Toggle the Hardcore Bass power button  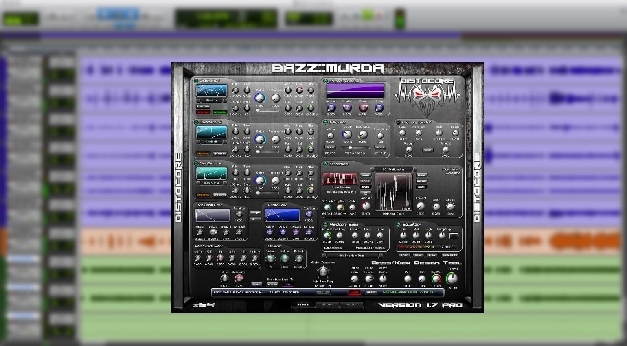coord(325,224)
